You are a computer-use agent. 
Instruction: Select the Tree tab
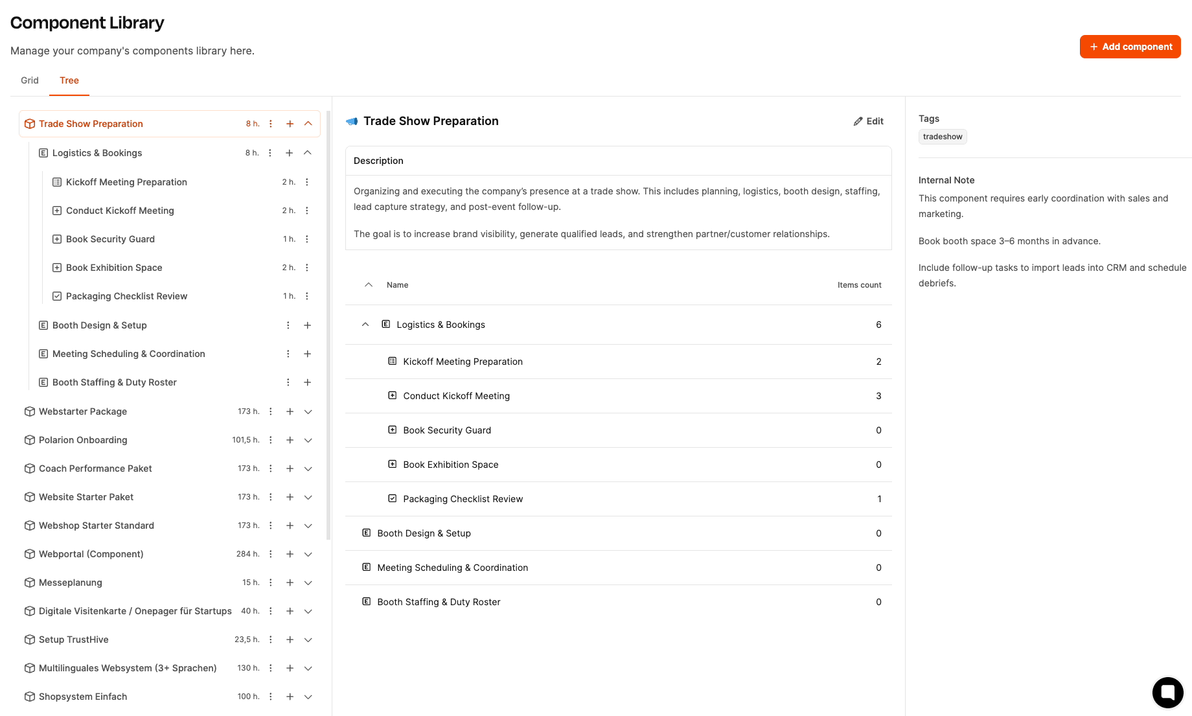click(x=69, y=80)
